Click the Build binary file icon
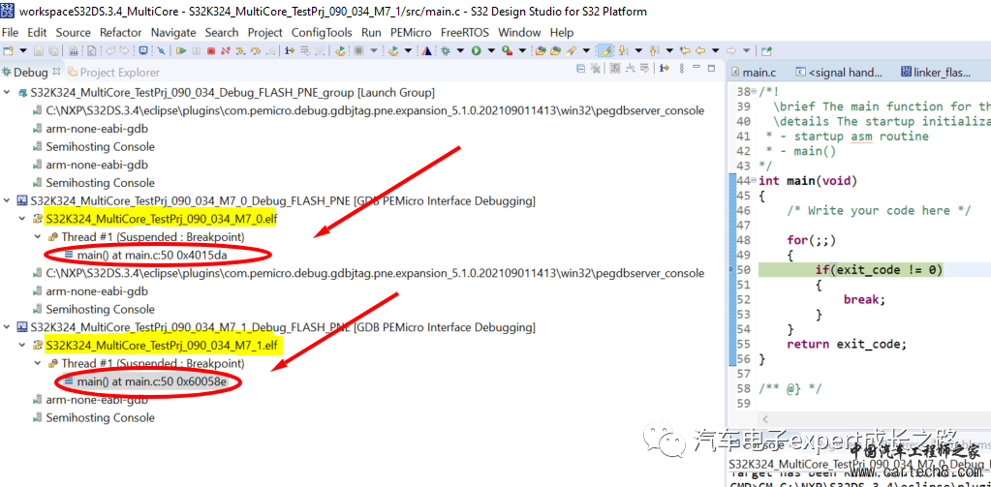The height and width of the screenshot is (487, 991). 73,50
